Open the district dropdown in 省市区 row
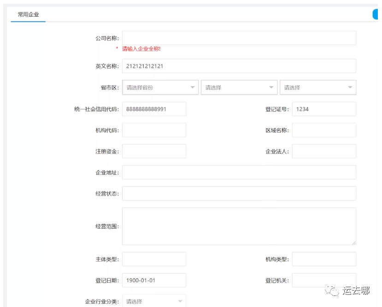 point(317,88)
